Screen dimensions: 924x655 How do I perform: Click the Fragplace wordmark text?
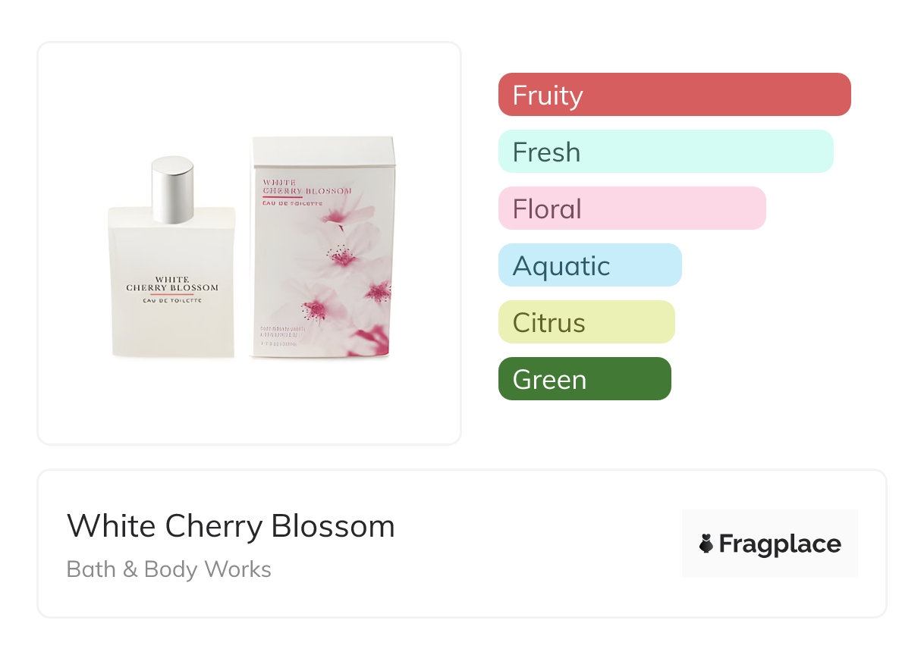tap(780, 544)
